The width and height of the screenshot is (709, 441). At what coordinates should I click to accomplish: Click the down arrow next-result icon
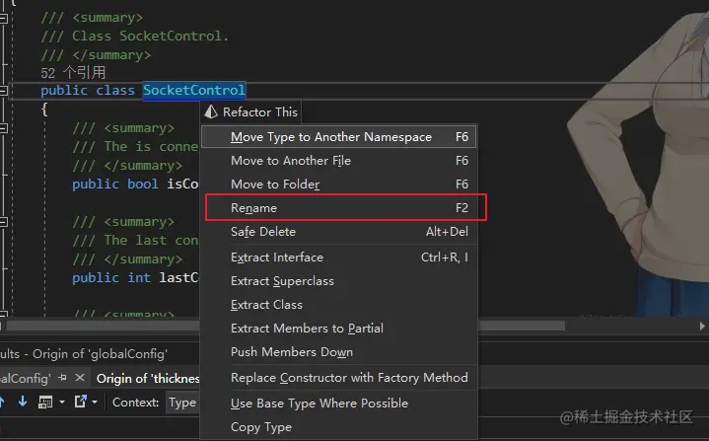[24, 403]
